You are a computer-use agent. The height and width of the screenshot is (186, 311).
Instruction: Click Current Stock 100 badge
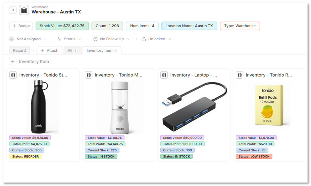coord(177,150)
